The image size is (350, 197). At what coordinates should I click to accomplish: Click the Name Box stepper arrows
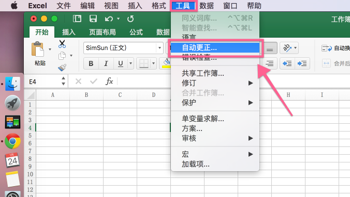[x=63, y=81]
